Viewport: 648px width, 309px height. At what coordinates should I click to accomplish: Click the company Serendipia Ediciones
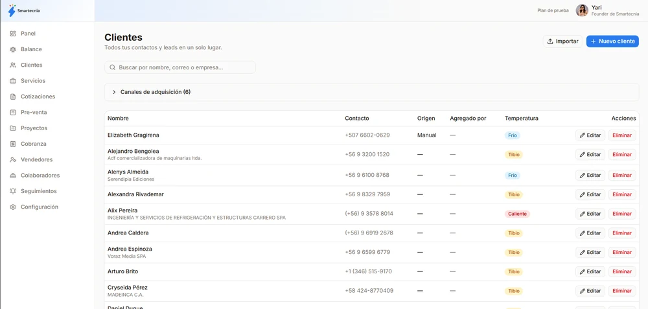pos(131,179)
